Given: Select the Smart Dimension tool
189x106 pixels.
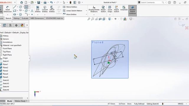Looking at the screenshot, I should [x=8, y=9].
